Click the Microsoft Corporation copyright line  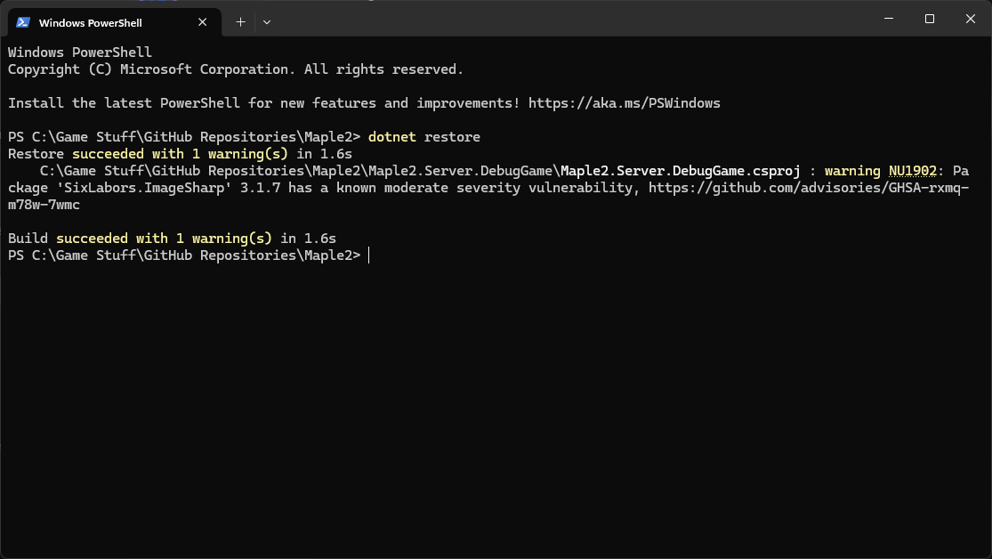[235, 69]
